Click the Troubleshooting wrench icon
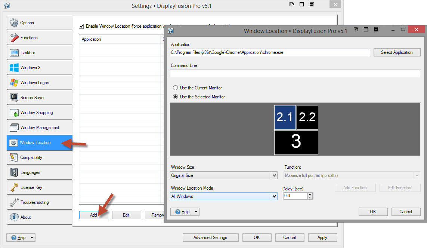 click(x=14, y=202)
